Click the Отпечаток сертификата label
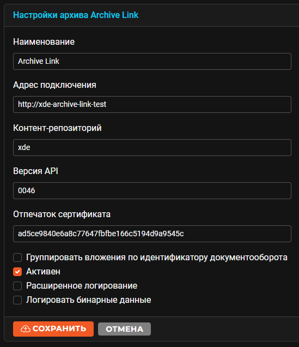 coord(62,214)
